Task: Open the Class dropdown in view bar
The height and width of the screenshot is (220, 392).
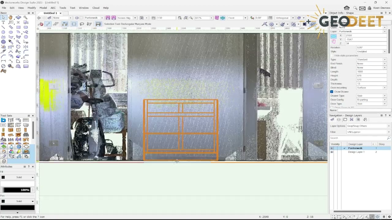Action: (63, 18)
